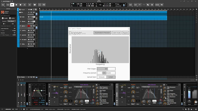Click the Frequency Spread slider
This screenshot has width=198, height=111.
pos(106,73)
